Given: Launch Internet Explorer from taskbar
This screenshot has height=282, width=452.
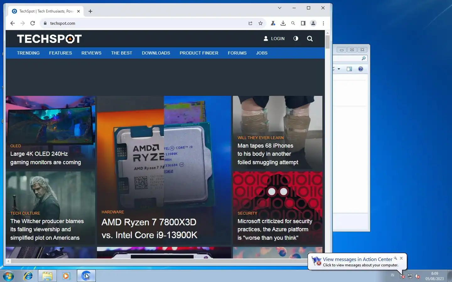Looking at the screenshot, I should pyautogui.click(x=28, y=276).
